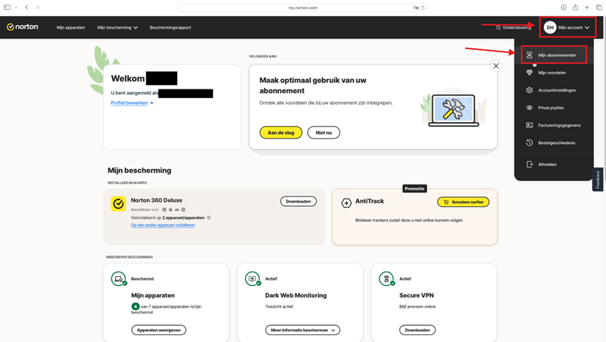Select Privacyopties menu entry
Image resolution: width=606 pixels, height=342 pixels.
pos(554,108)
